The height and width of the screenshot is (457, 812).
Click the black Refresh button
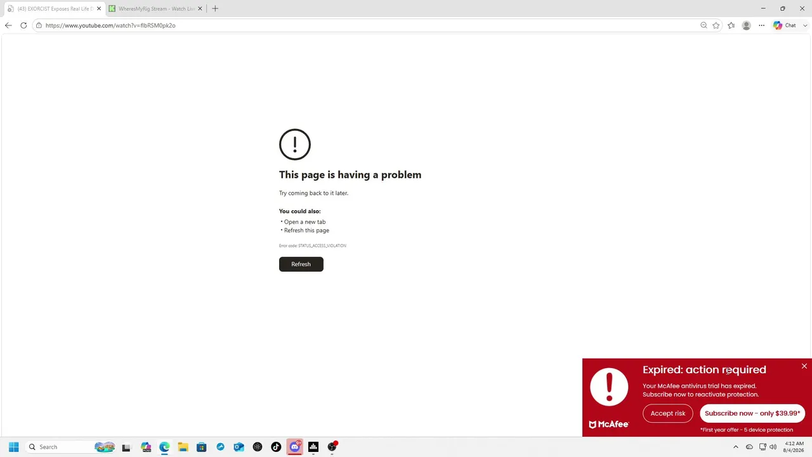tap(301, 264)
